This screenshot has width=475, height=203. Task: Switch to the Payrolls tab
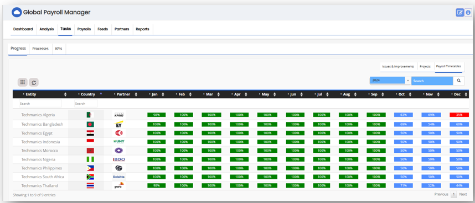84,29
